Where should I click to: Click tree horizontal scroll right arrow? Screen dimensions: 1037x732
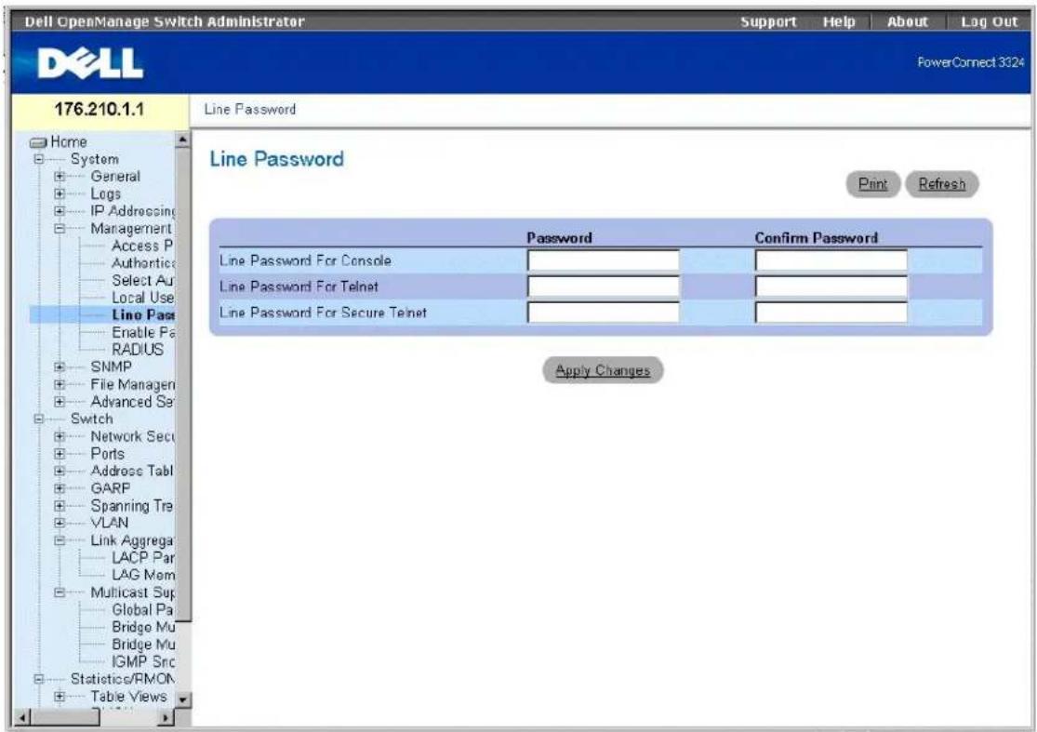tap(166, 717)
